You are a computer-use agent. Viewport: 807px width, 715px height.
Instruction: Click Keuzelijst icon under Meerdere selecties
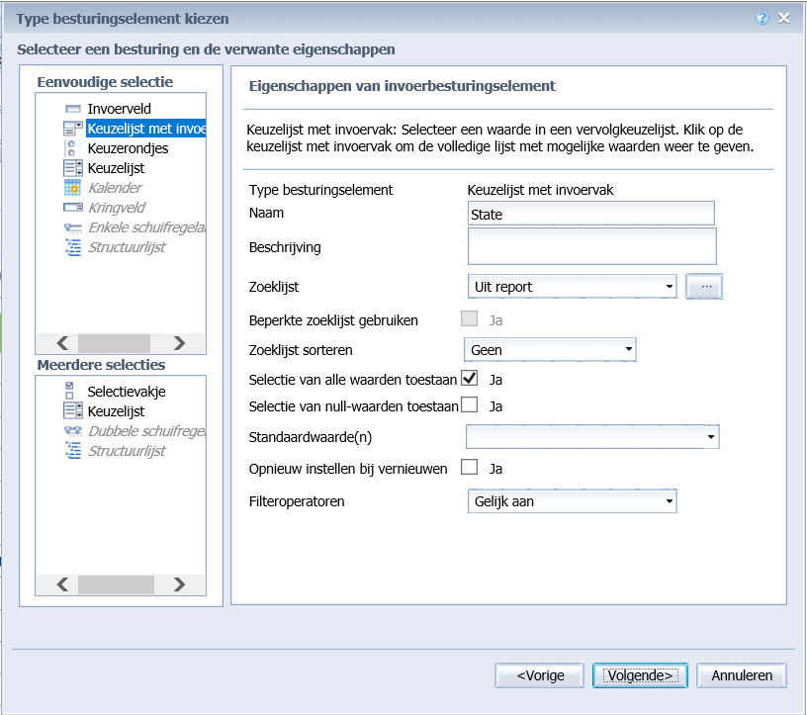pyautogui.click(x=73, y=411)
